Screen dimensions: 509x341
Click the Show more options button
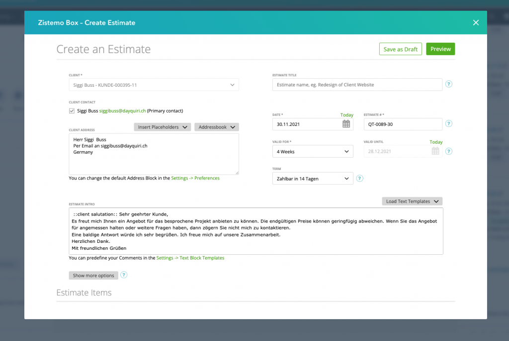tap(93, 275)
